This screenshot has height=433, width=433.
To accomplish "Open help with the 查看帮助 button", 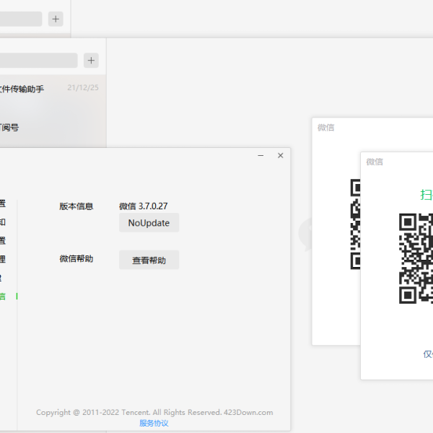I will point(149,261).
